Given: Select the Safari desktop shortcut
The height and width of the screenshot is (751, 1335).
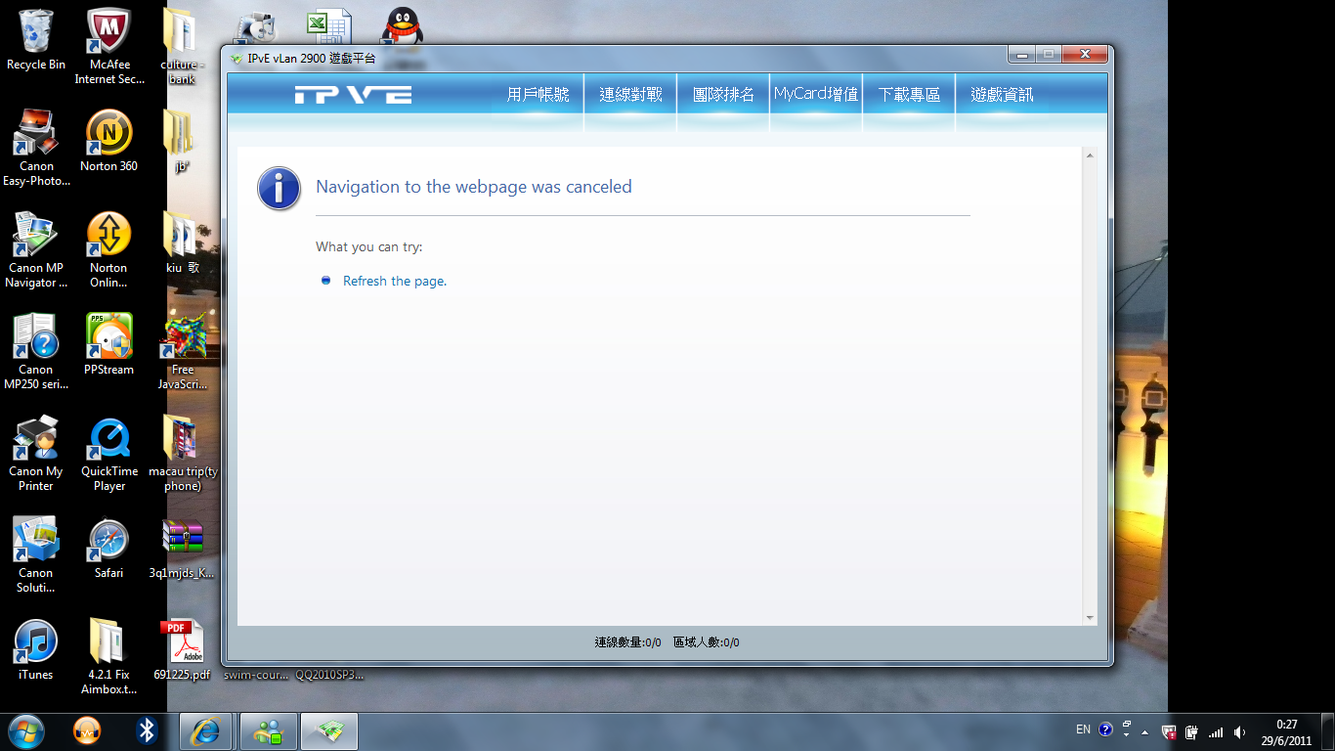Looking at the screenshot, I should click(109, 549).
